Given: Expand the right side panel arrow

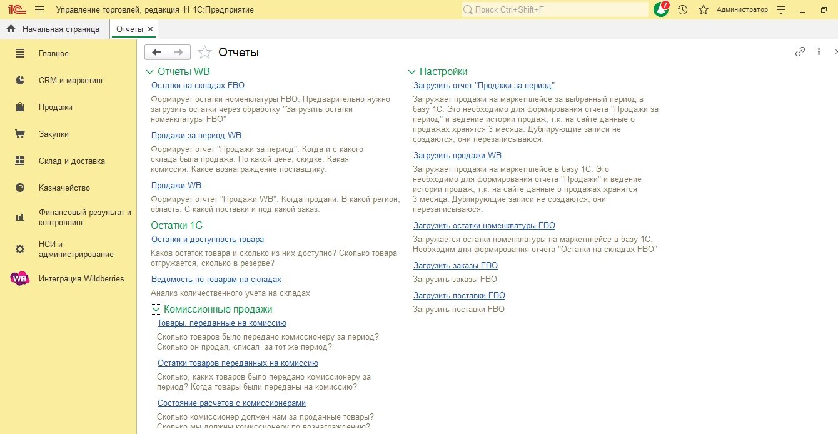Looking at the screenshot, I should coord(836,52).
